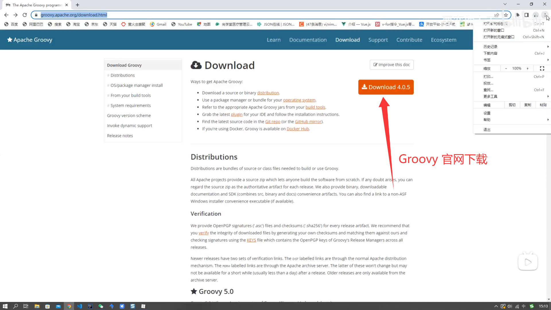551x310 pixels.
Task: Decrease zoom with the minus button
Action: point(506,68)
